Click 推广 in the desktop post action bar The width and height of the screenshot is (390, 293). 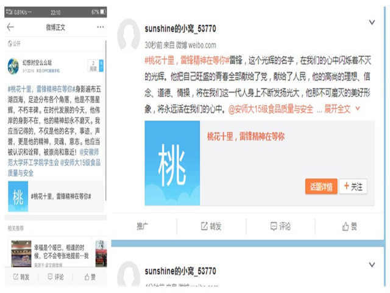142,226
